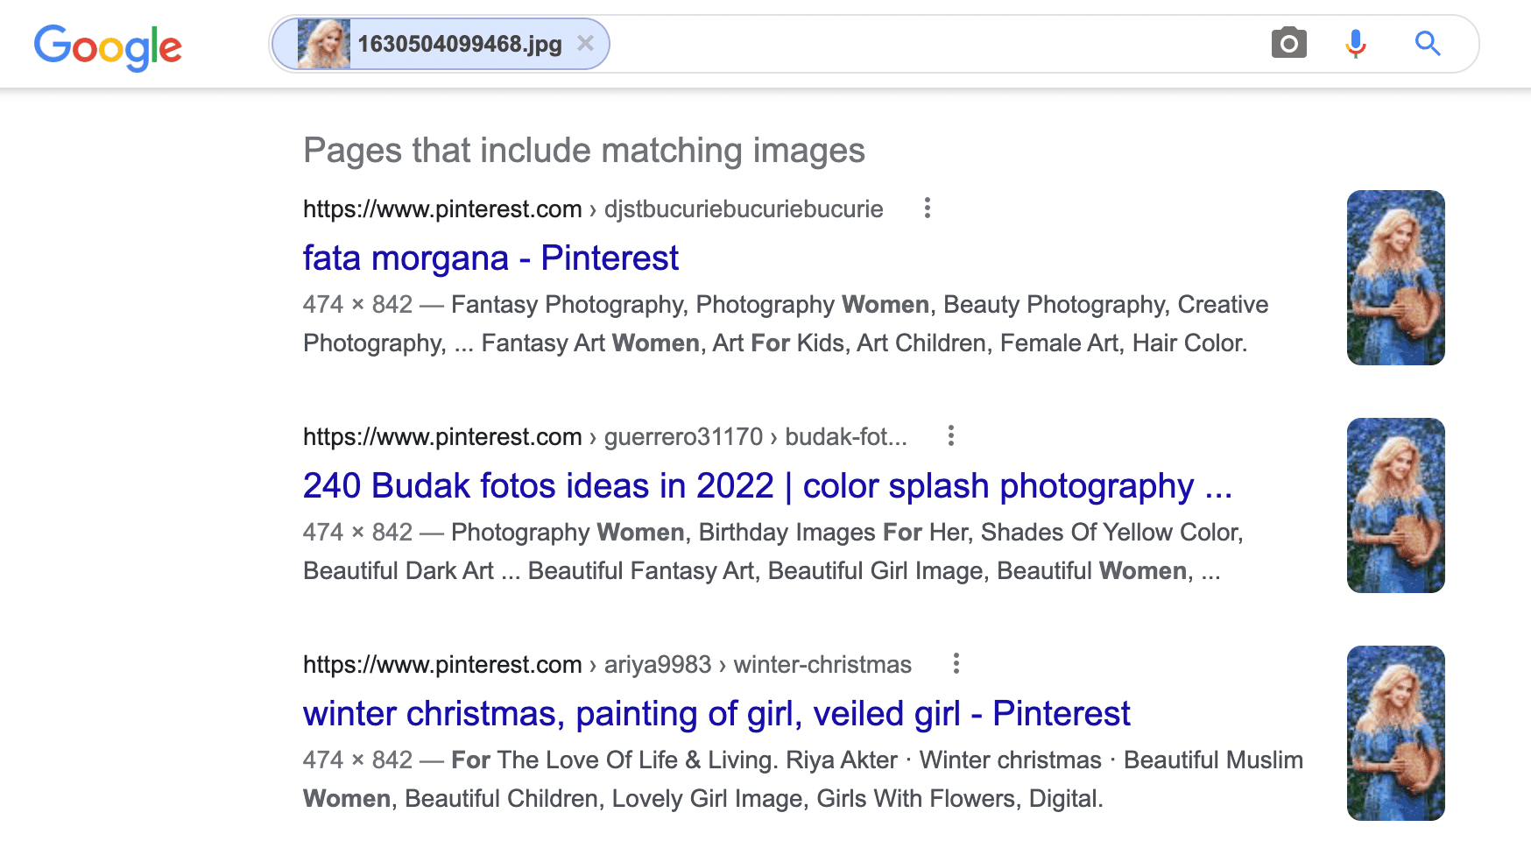Click thumbnail beside fata morgana result
Viewport: 1531px width, 848px height.
(1395, 279)
